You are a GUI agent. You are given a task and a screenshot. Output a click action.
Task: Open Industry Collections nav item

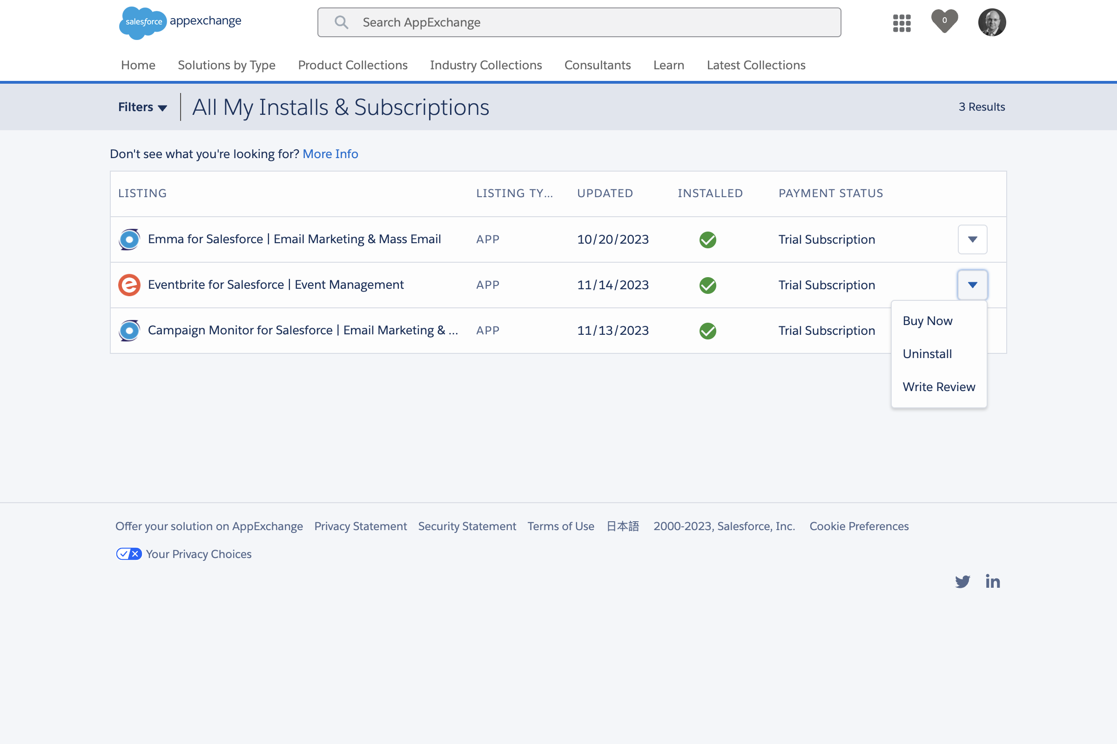point(486,65)
